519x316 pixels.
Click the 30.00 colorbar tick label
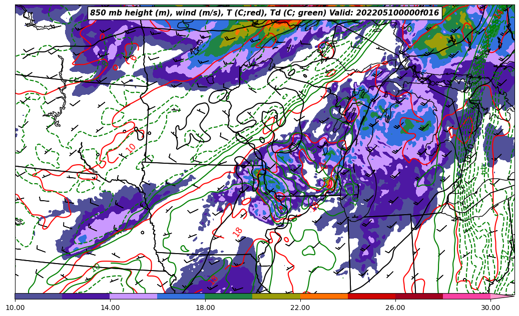(490, 308)
